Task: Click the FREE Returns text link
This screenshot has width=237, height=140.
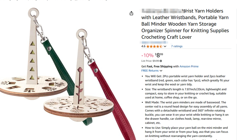Action: point(150,71)
